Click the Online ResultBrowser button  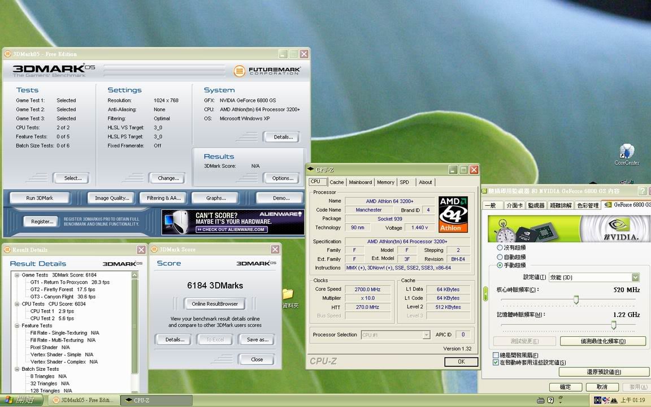tap(215, 304)
